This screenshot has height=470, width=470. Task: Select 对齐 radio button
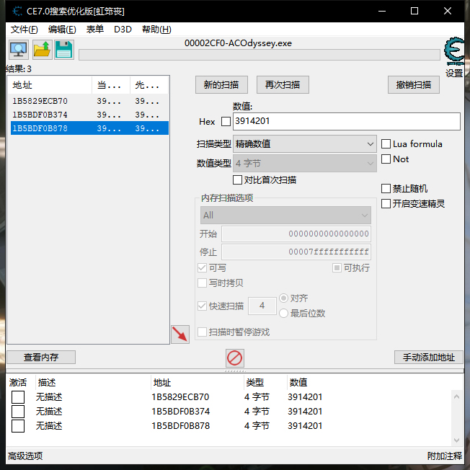pos(283,298)
